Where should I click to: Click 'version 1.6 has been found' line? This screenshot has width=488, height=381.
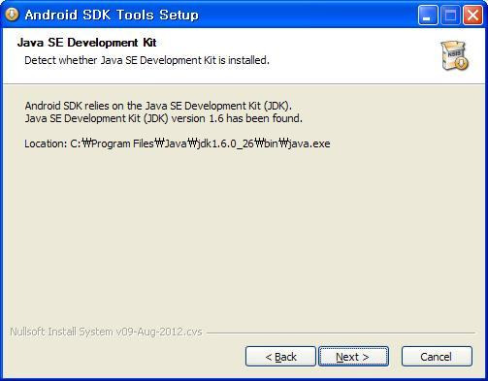click(x=164, y=118)
